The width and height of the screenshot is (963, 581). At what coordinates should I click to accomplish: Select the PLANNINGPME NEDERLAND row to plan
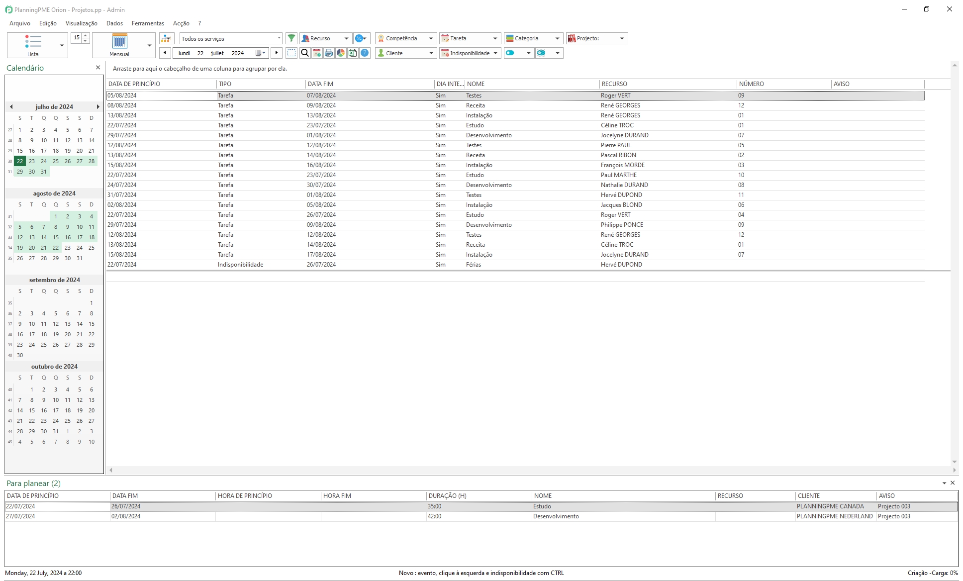point(481,516)
